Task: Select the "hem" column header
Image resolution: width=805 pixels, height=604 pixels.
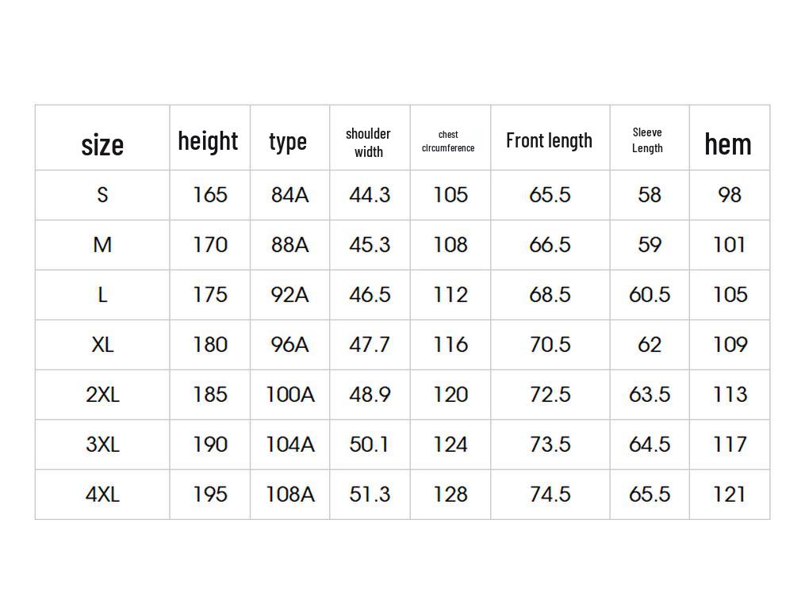Action: (x=727, y=143)
